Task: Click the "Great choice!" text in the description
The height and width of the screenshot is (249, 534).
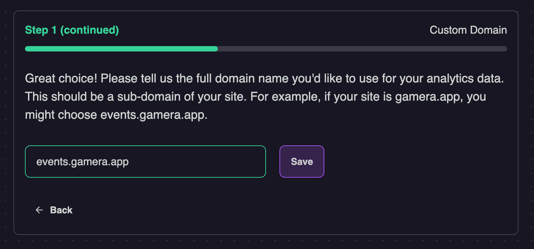Action: coord(61,78)
